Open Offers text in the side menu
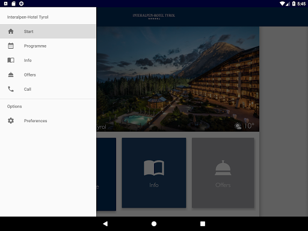Image resolution: width=308 pixels, height=231 pixels. tap(30, 75)
